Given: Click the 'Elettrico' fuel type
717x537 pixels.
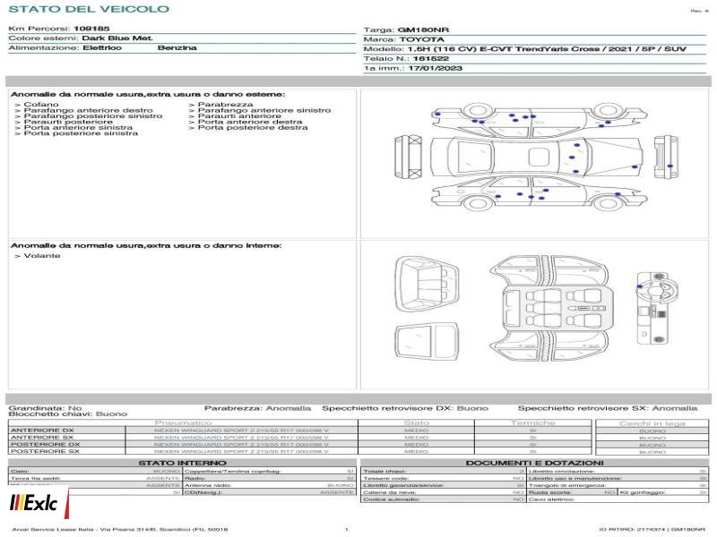Looking at the screenshot, I should [x=102, y=47].
